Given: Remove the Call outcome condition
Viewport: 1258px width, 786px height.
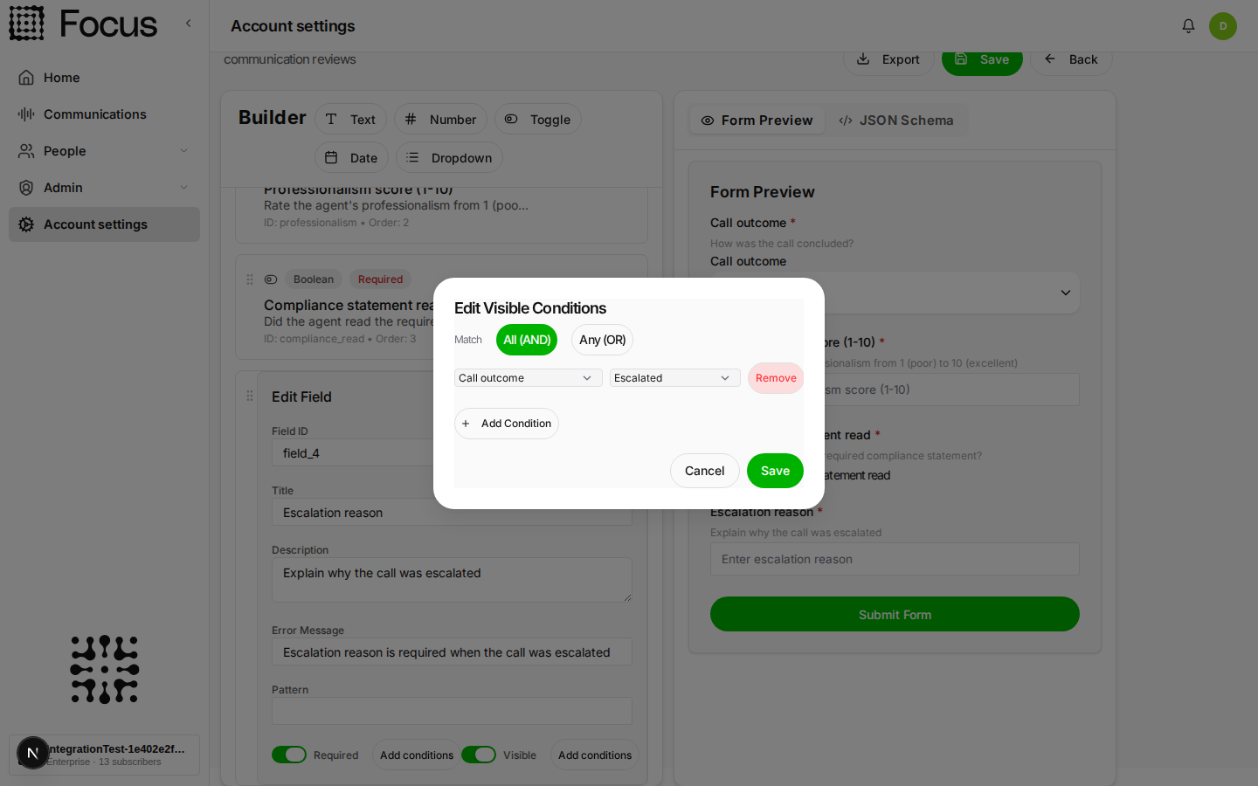Looking at the screenshot, I should click(x=776, y=378).
